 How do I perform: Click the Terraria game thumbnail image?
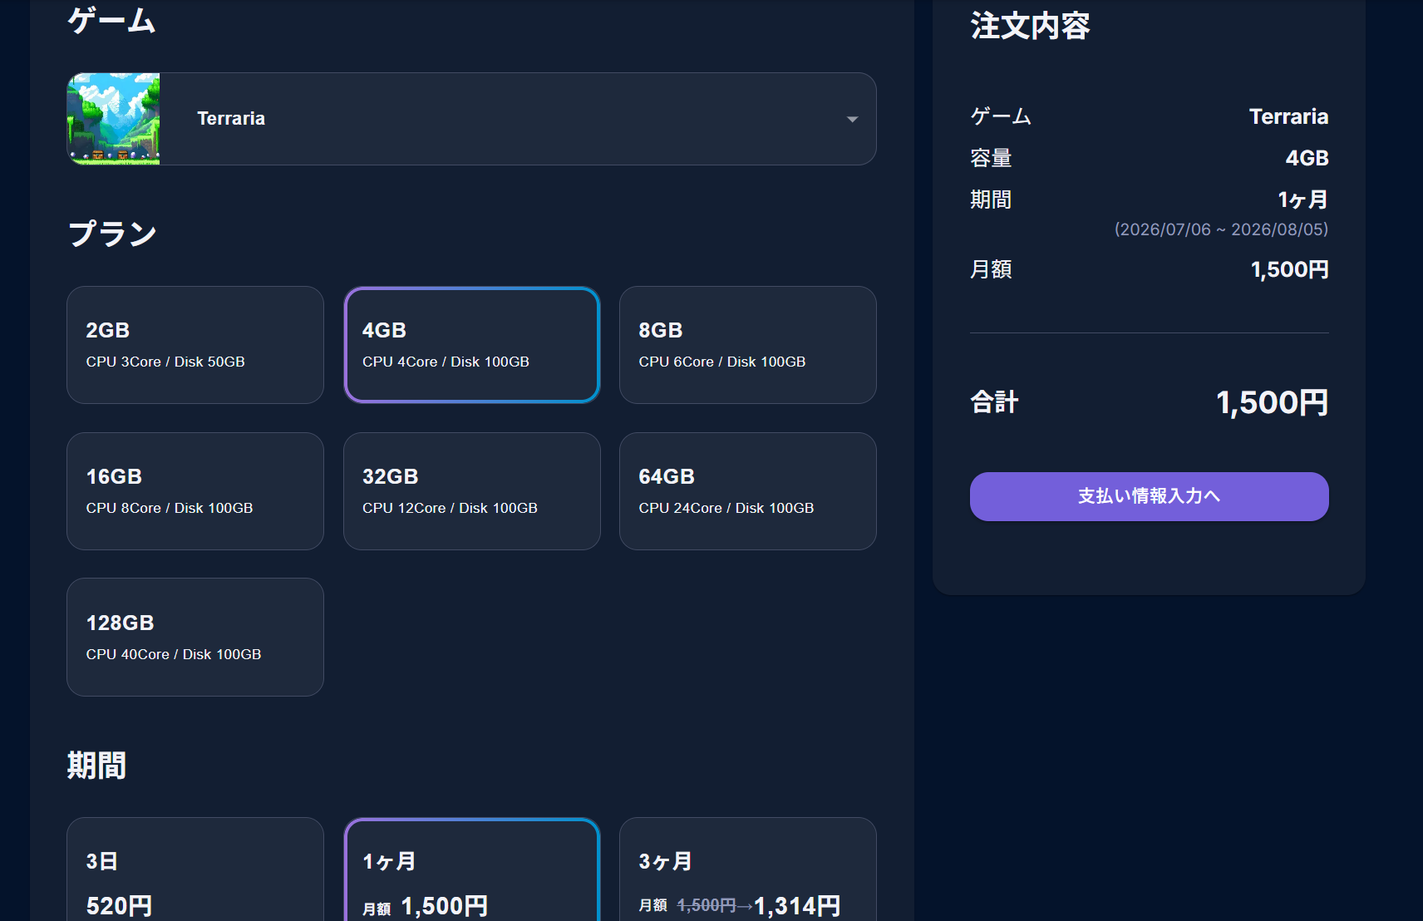point(113,119)
